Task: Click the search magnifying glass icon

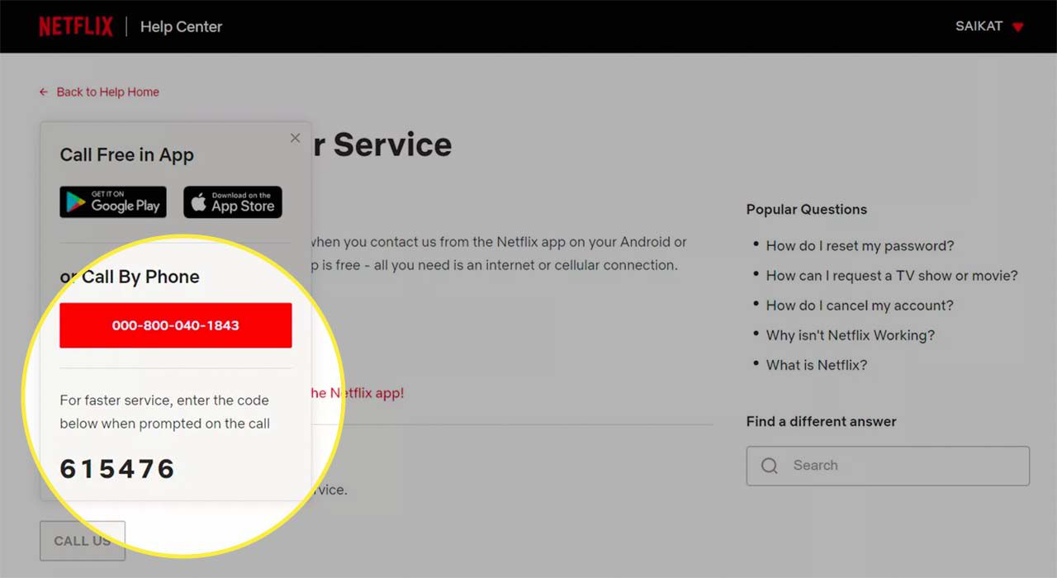Action: tap(769, 465)
